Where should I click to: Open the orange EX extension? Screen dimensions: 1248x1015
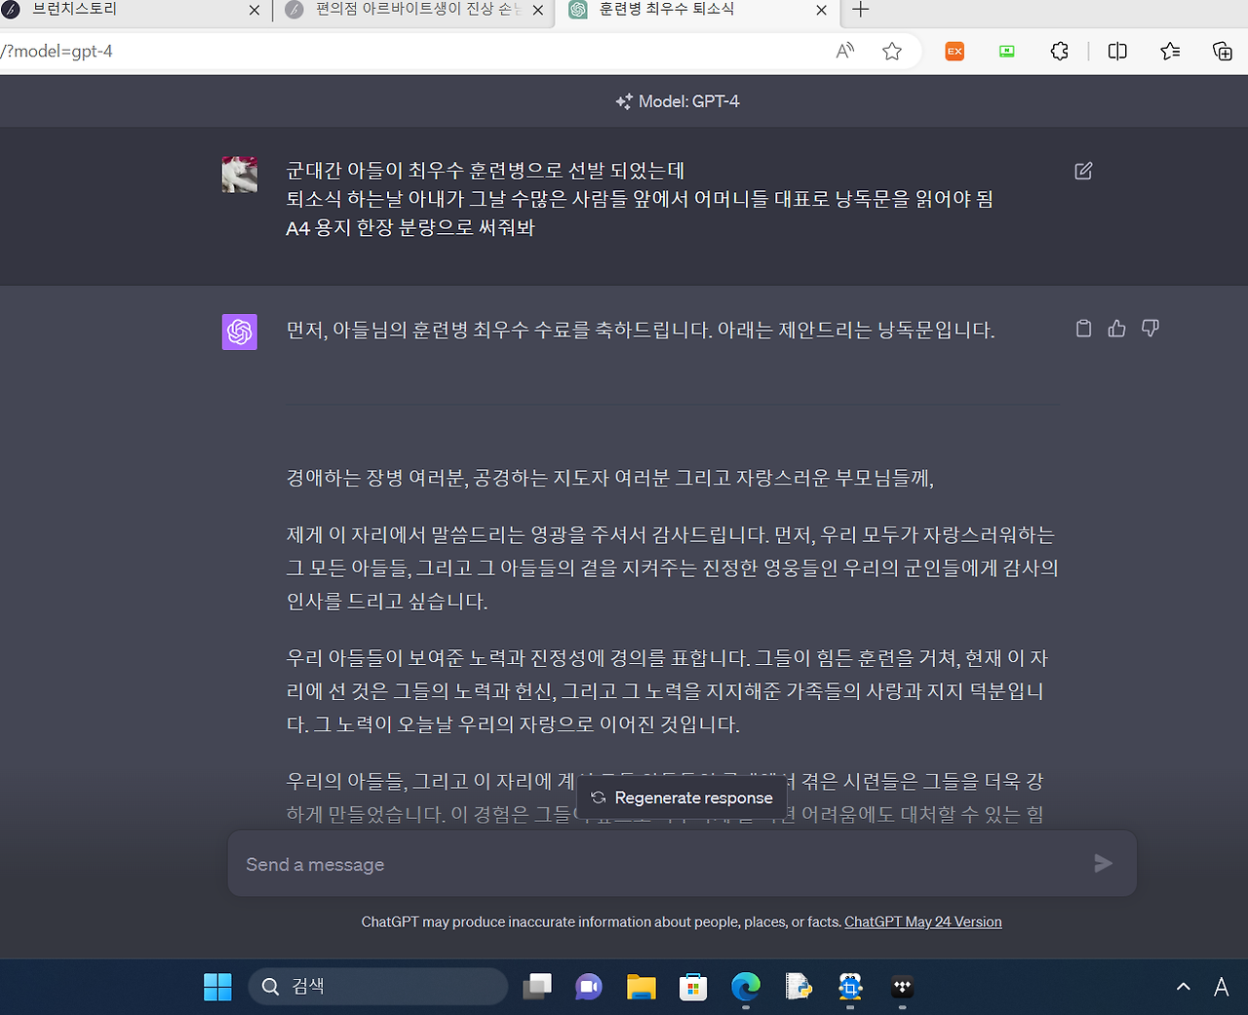coord(955,51)
